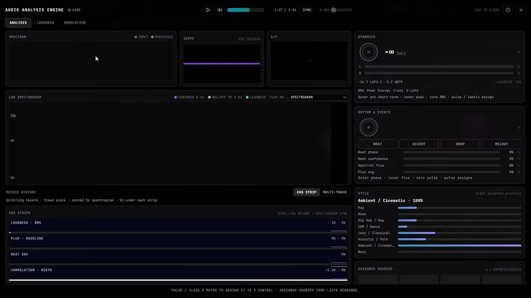Click the pulse-assign icon beside the DBFS readout
The image size is (531, 298).
click(519, 52)
